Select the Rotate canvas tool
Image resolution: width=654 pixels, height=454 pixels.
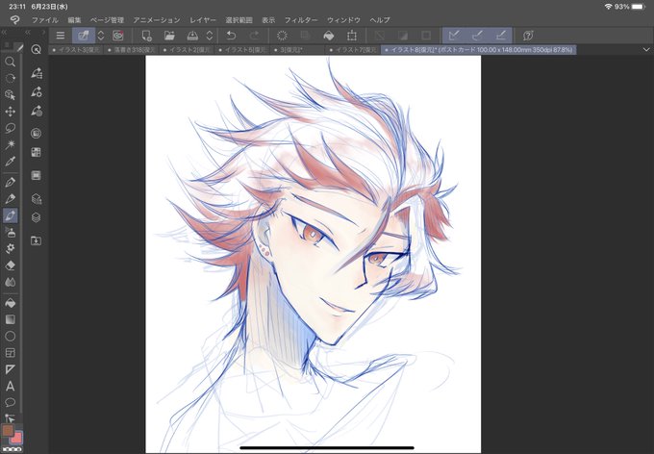[10, 79]
